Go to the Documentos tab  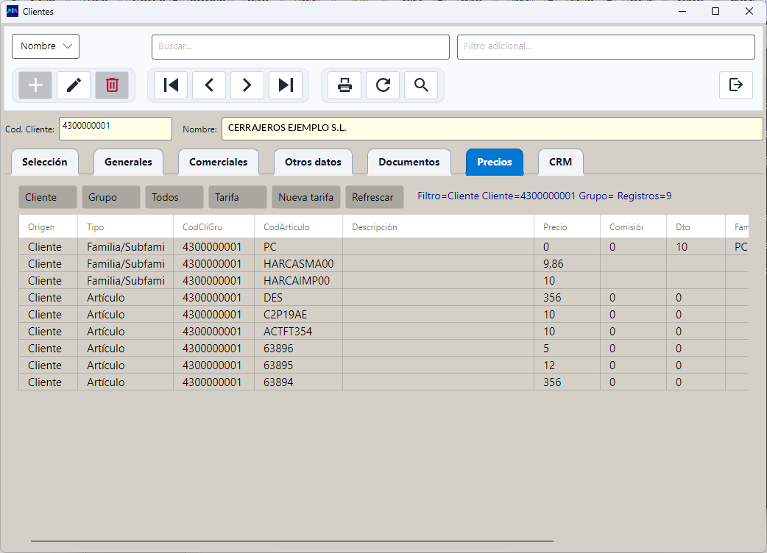(x=409, y=163)
